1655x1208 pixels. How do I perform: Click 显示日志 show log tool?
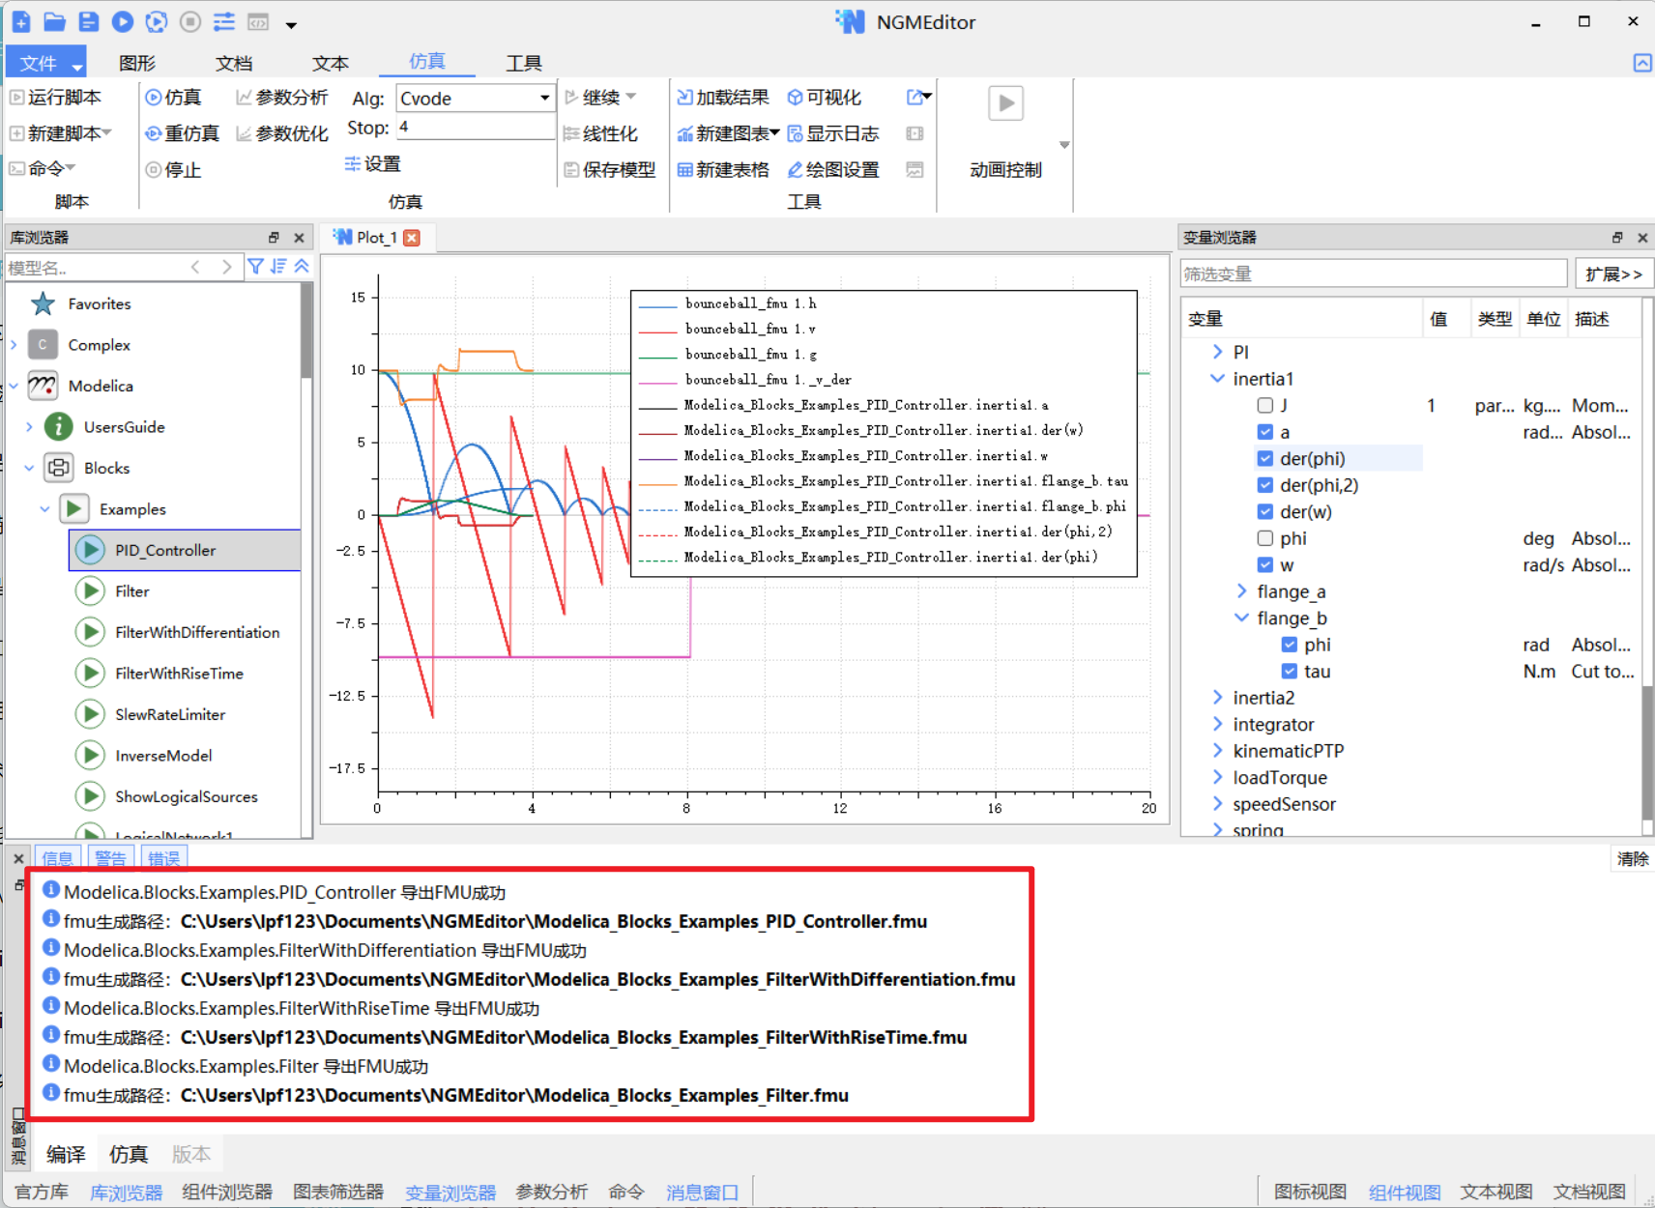tap(833, 133)
